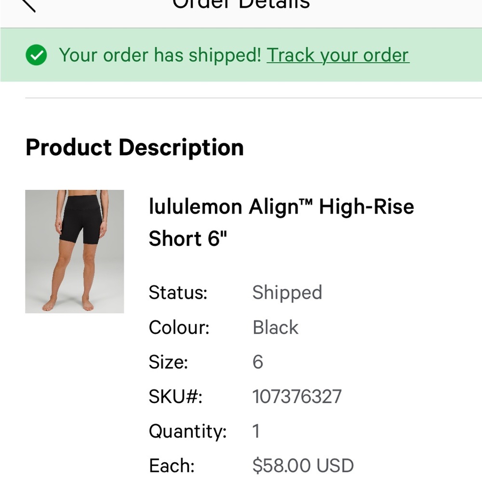Tap the Order Details header title

241,4
